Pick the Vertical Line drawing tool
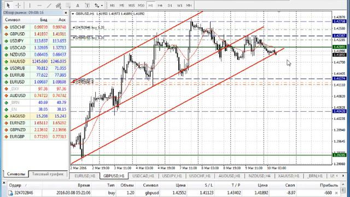 coord(30,5)
